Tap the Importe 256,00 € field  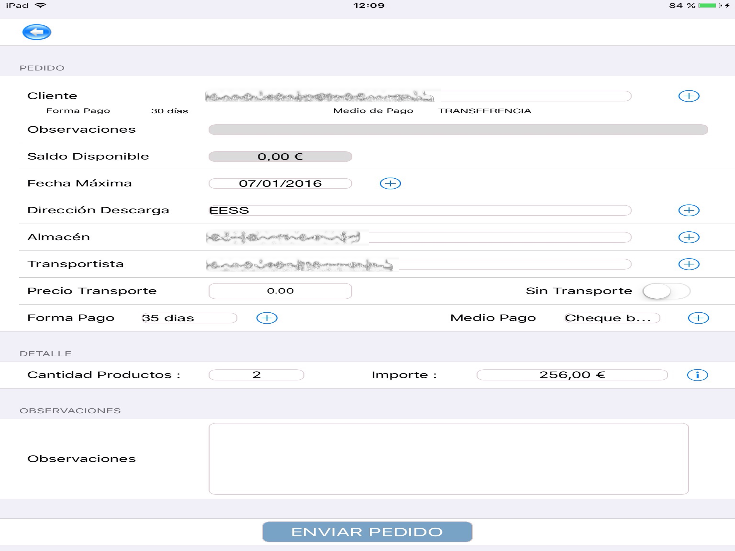tap(572, 375)
